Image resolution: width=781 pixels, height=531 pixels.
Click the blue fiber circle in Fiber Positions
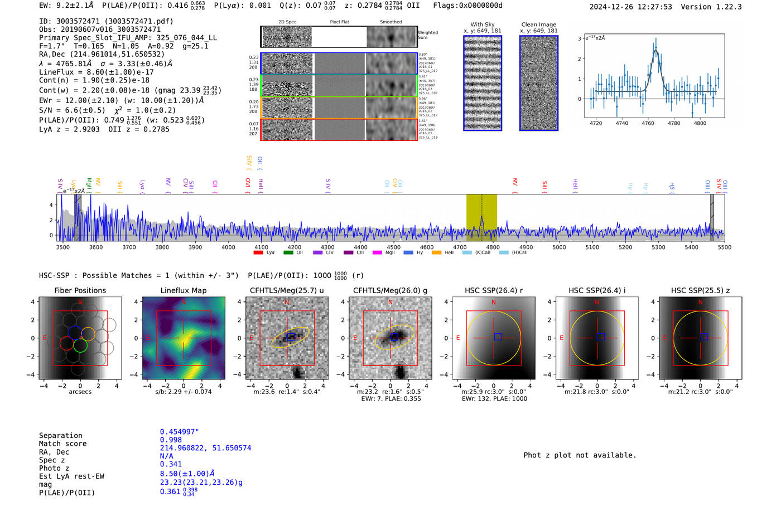pos(75,333)
